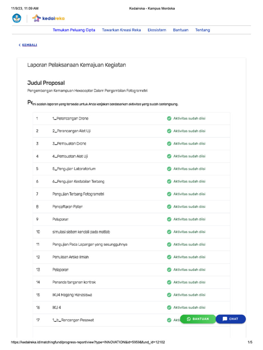Open activity 3_Pembuatan Drone
The image size is (263, 350).
(69, 144)
